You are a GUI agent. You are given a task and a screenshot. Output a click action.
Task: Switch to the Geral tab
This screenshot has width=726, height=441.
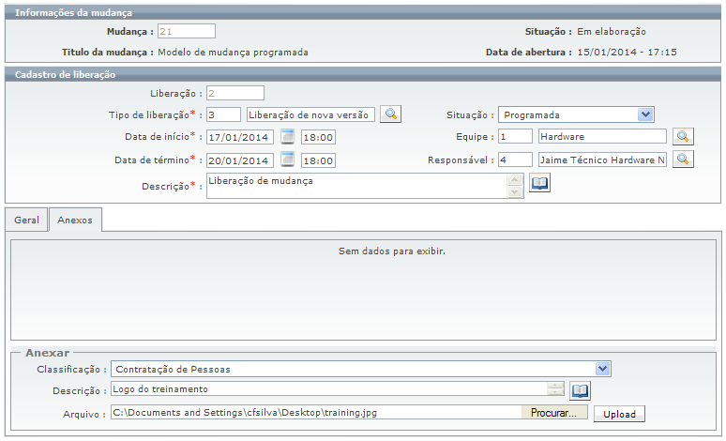point(26,220)
